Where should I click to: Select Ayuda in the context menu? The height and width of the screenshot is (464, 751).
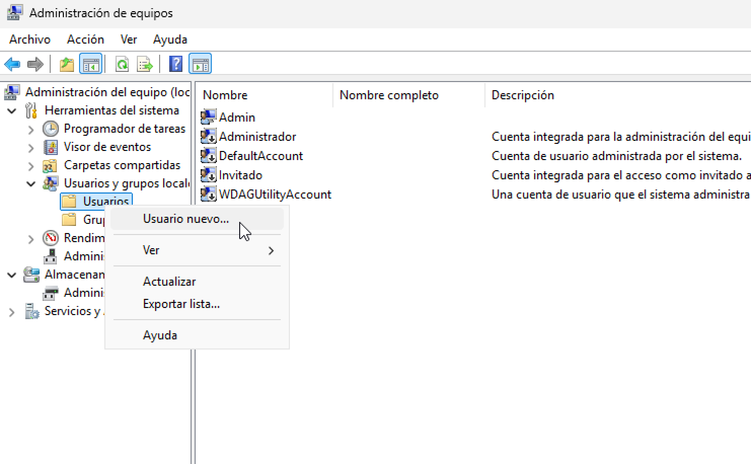point(197,335)
